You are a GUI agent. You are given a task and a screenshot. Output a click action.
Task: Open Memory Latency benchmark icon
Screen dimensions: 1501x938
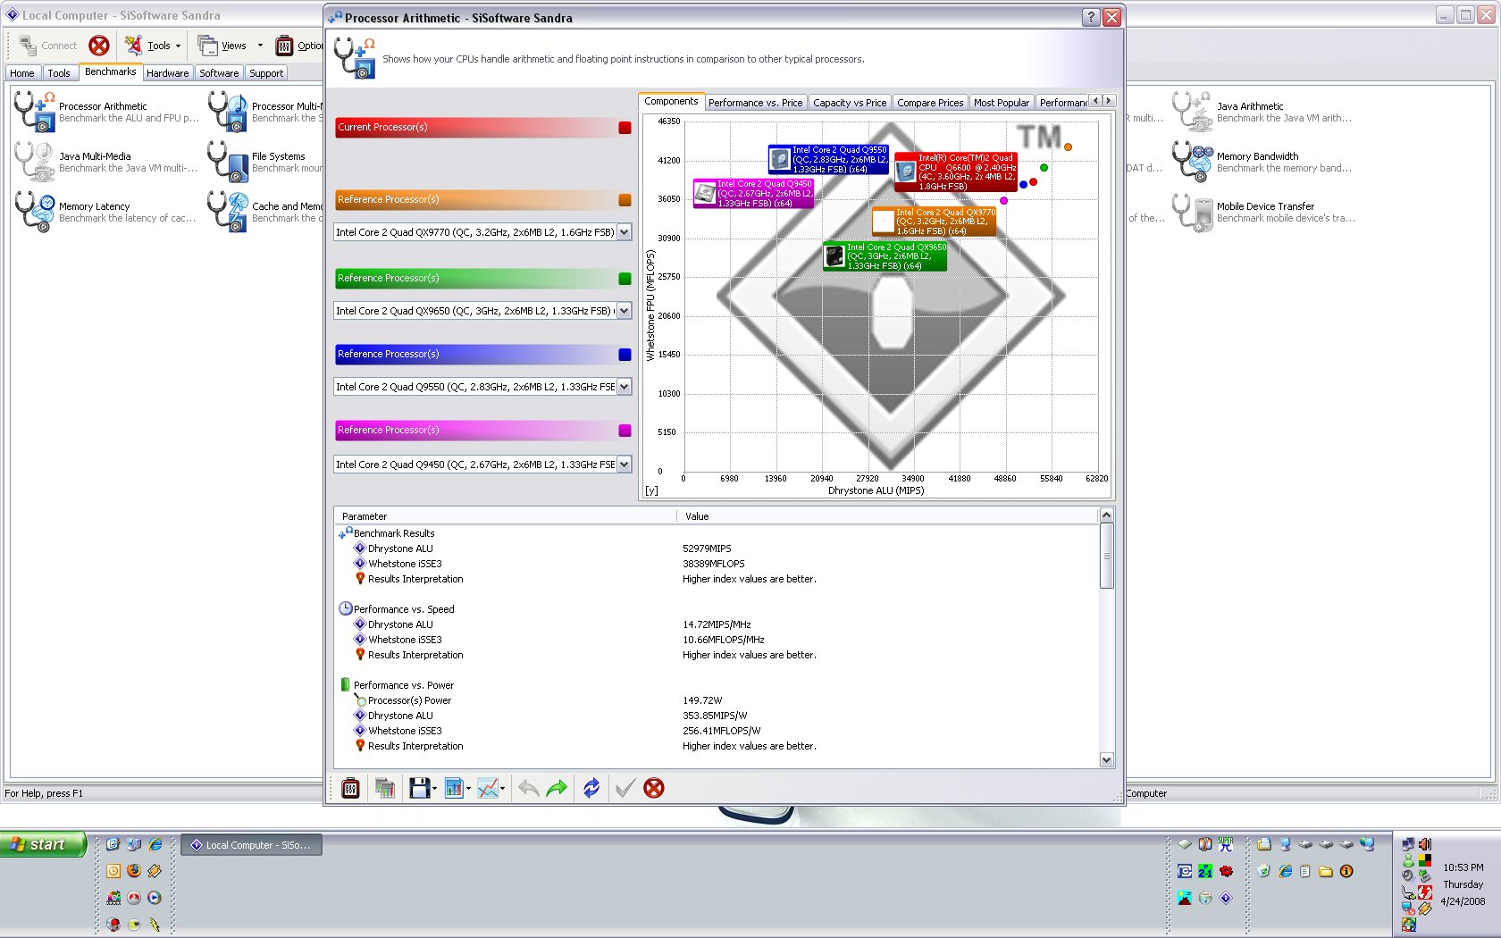pos(36,211)
